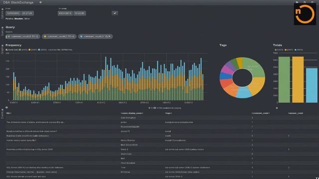Click the blue bar in the Totals chart
The width and height of the screenshot is (319, 179).
click(312, 85)
